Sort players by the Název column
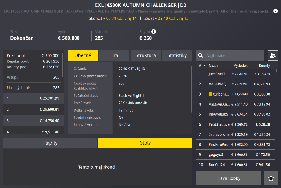This screenshot has width=281, height=188. coord(213,66)
